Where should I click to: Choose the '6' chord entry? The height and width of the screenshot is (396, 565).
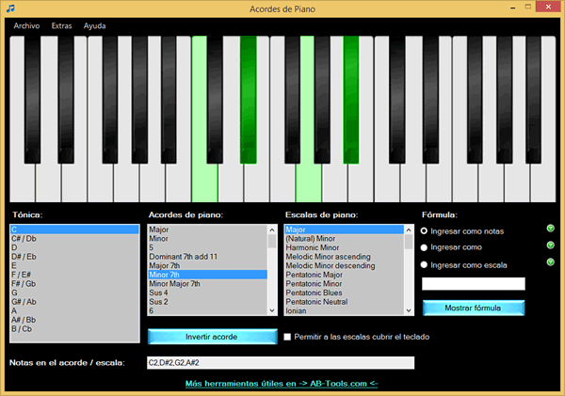[208, 310]
